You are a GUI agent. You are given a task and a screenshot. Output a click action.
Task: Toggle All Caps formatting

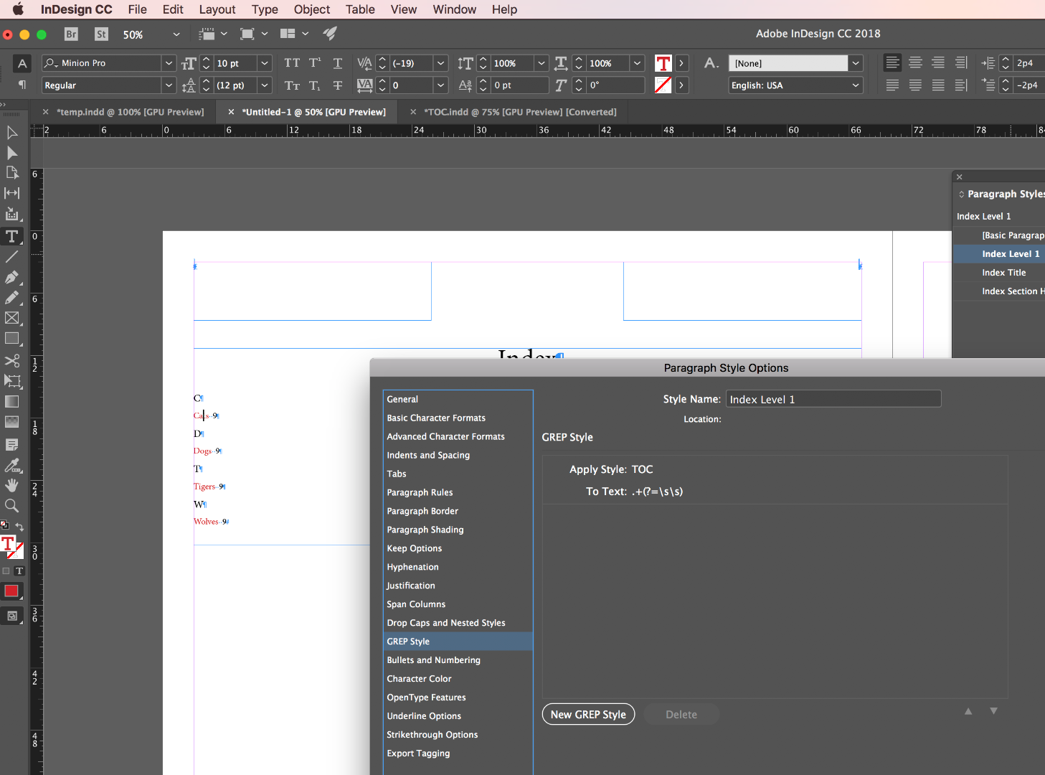coord(292,63)
